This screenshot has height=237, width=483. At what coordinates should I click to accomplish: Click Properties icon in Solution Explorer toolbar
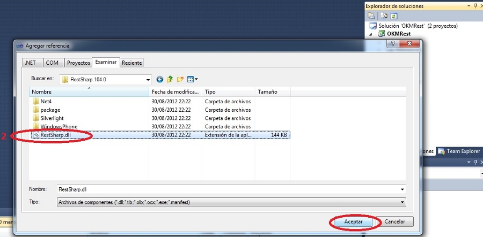(371, 16)
